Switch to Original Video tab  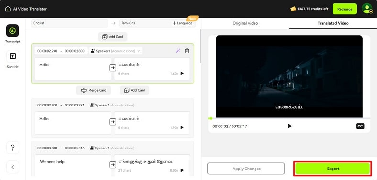tap(245, 23)
